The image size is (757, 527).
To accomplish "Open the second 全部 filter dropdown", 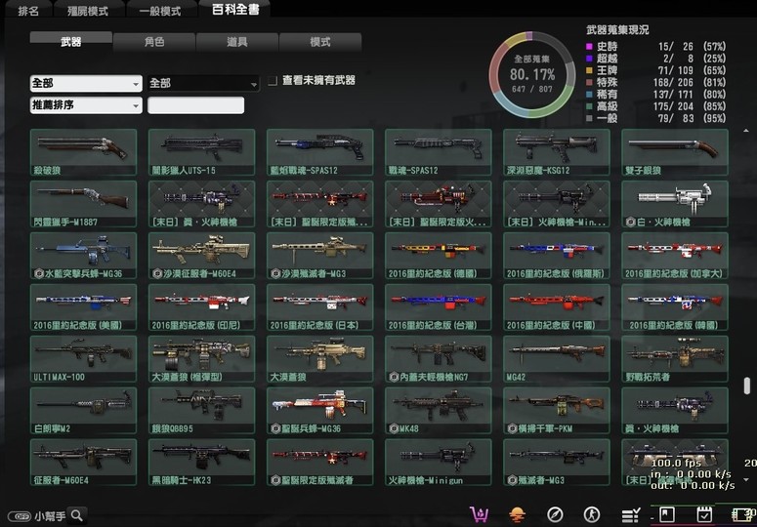I will point(203,84).
